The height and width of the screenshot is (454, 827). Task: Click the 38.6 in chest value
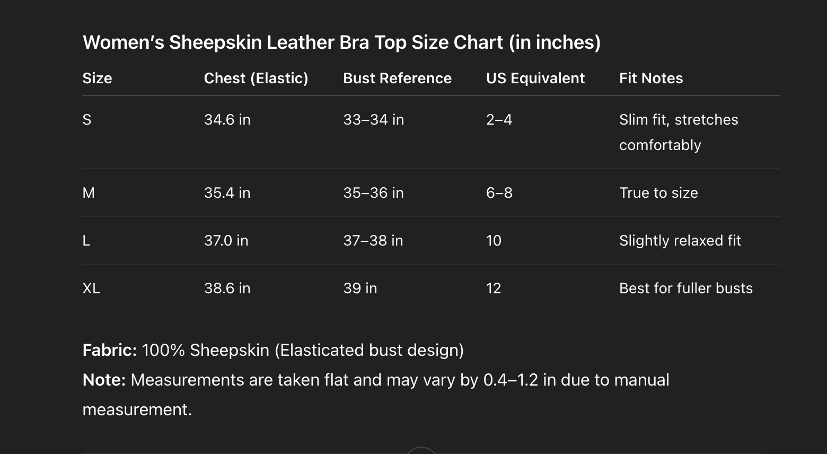click(x=227, y=289)
